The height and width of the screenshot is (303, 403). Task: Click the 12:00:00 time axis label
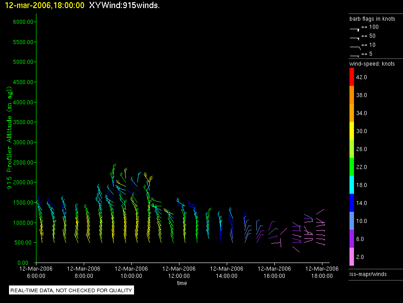click(x=179, y=276)
